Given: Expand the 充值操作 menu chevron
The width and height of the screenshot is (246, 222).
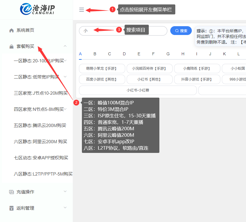Looking at the screenshot, I should click(65, 191).
